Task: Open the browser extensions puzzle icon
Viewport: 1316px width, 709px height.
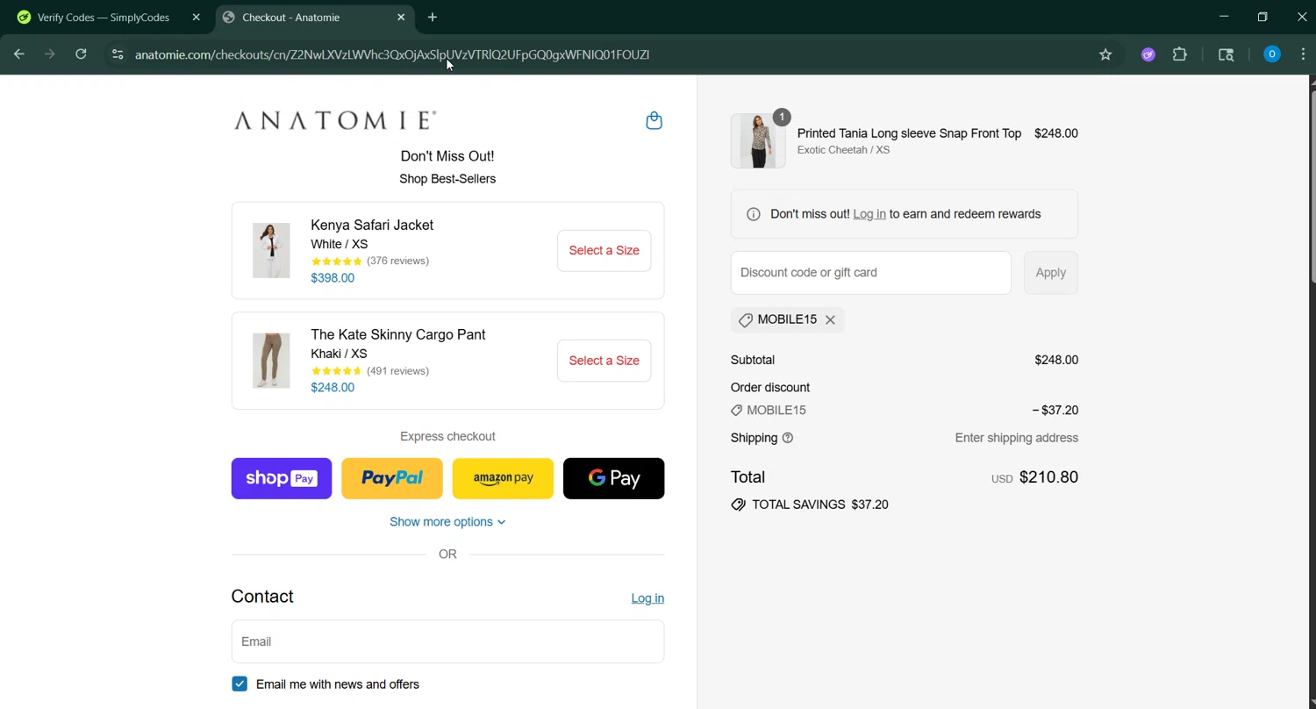Action: (x=1180, y=54)
